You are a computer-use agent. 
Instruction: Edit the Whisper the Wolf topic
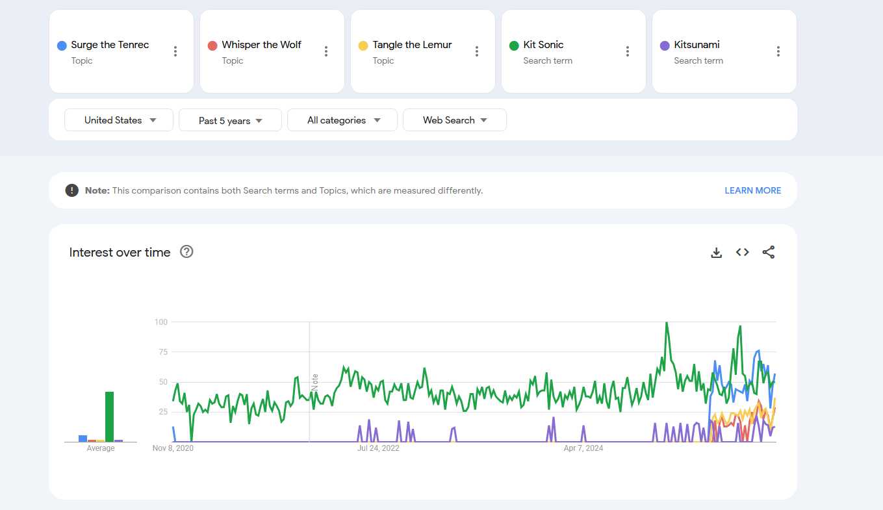(261, 45)
